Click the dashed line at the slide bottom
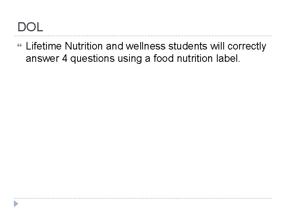 point(143,198)
